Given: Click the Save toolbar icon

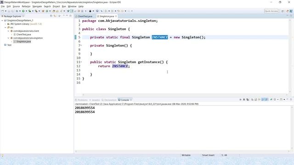Looking at the screenshot, I should (x=9, y=11).
